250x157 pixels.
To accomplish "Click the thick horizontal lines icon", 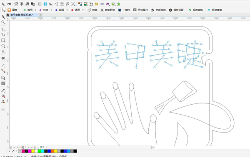I will (62, 4).
